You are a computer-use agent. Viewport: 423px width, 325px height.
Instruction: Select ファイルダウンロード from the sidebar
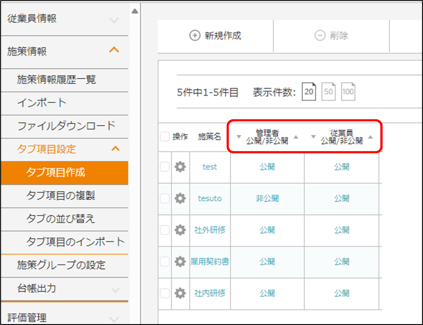(x=66, y=126)
